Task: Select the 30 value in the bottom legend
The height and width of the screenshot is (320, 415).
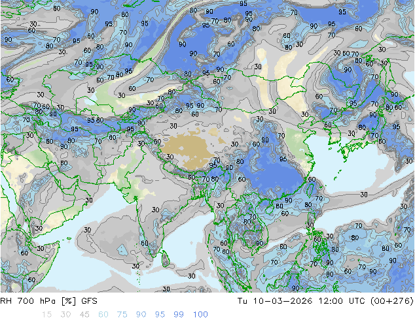Action: 65,315
